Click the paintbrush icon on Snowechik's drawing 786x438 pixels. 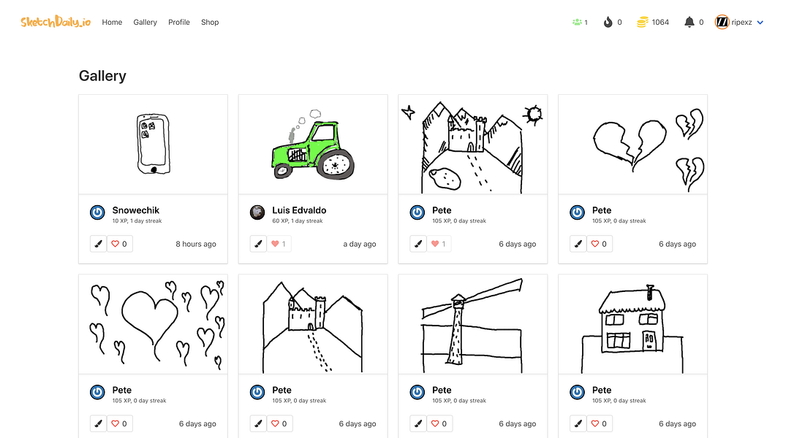(x=98, y=243)
